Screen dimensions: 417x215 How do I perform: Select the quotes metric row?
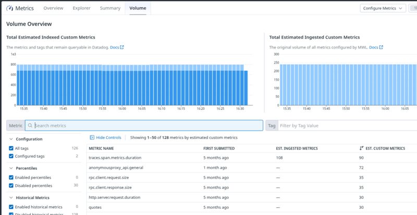pyautogui.click(x=252, y=207)
